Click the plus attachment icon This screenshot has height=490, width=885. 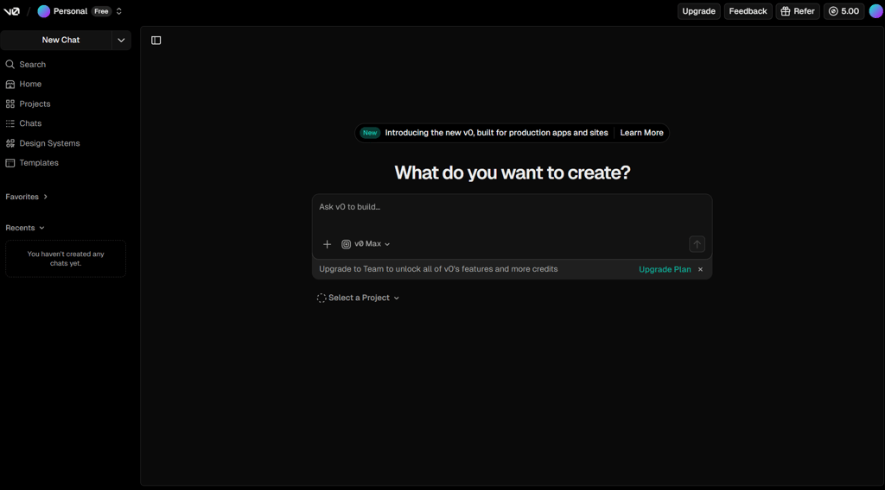pos(327,244)
